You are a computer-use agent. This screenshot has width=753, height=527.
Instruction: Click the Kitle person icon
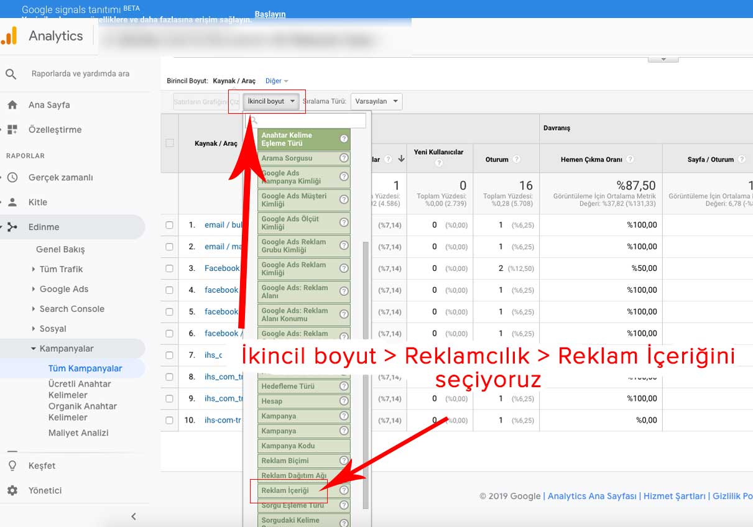pos(12,202)
